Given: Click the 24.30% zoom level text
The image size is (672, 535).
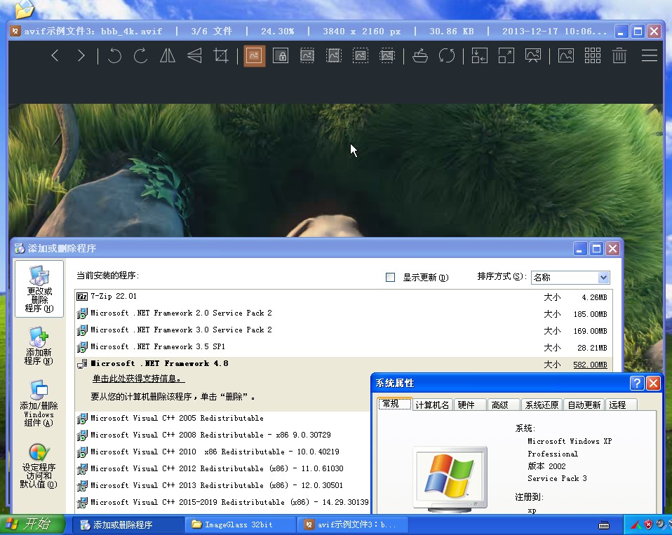Looking at the screenshot, I should [x=277, y=32].
